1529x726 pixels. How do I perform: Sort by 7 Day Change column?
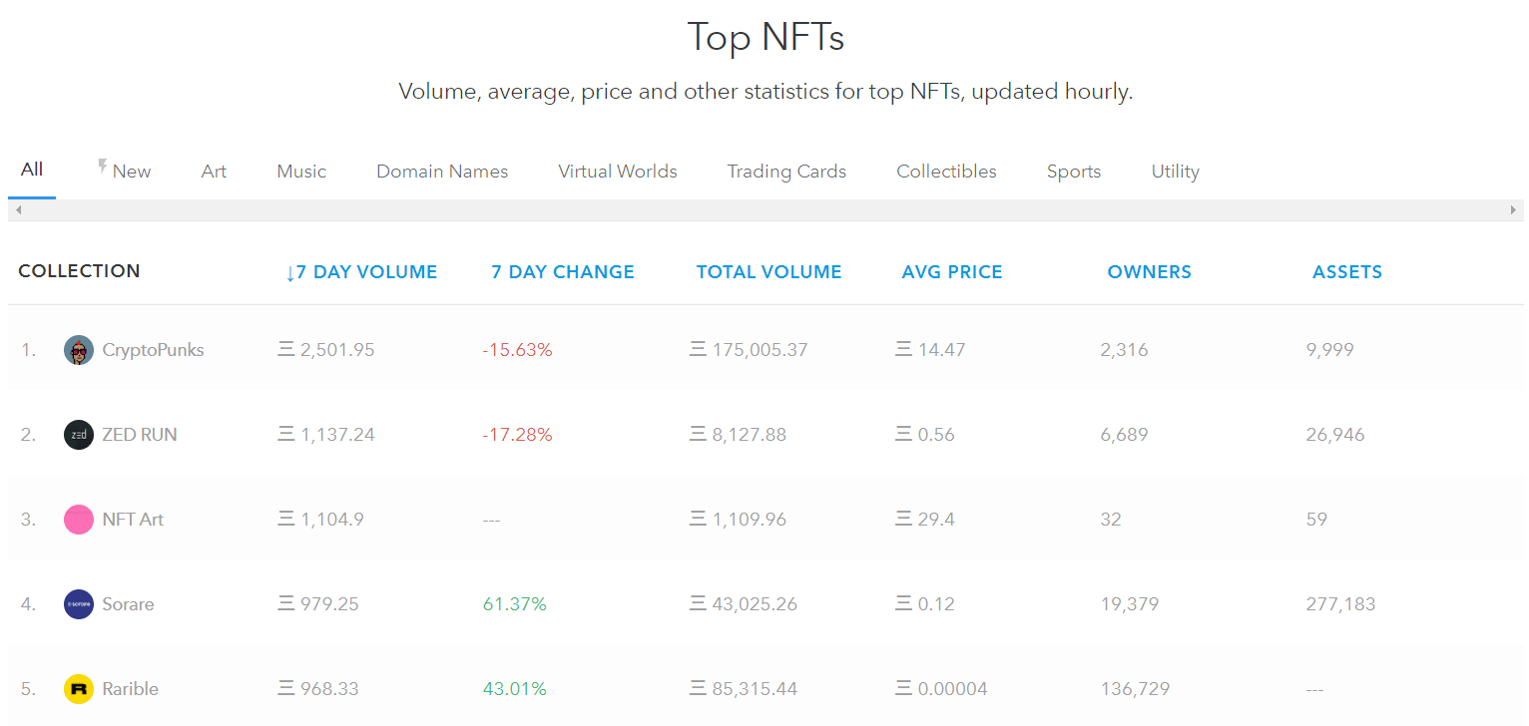(563, 272)
